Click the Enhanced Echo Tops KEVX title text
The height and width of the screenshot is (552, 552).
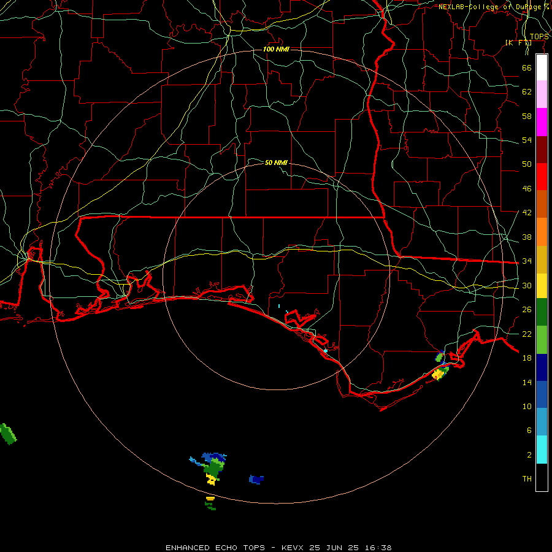point(278,548)
